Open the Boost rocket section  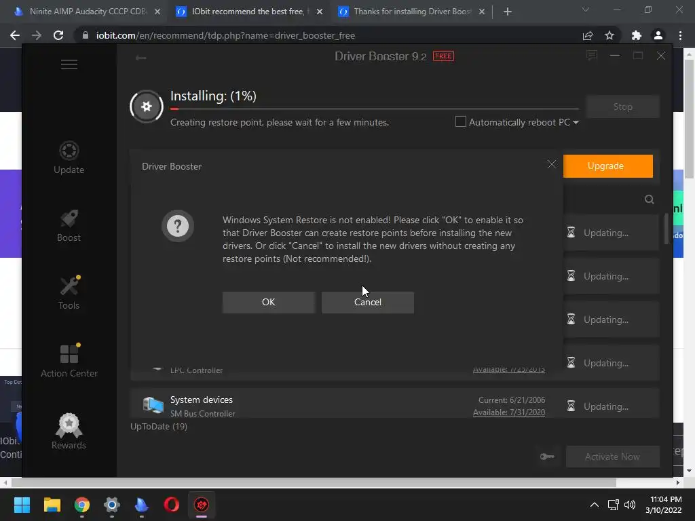pos(69,225)
